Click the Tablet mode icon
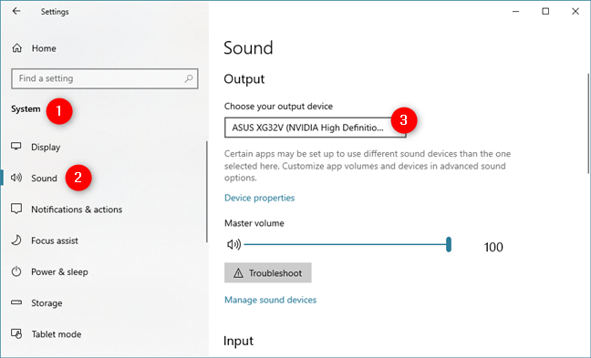 tap(16, 333)
